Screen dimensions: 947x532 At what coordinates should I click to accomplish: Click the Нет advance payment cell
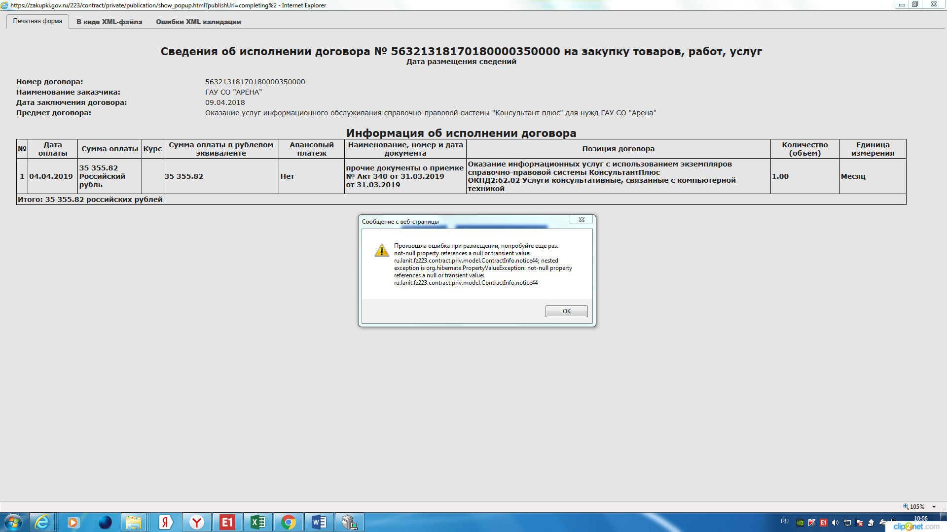pyautogui.click(x=312, y=176)
